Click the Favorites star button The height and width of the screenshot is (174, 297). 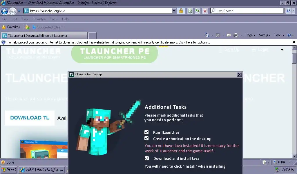pyautogui.click(x=11, y=27)
